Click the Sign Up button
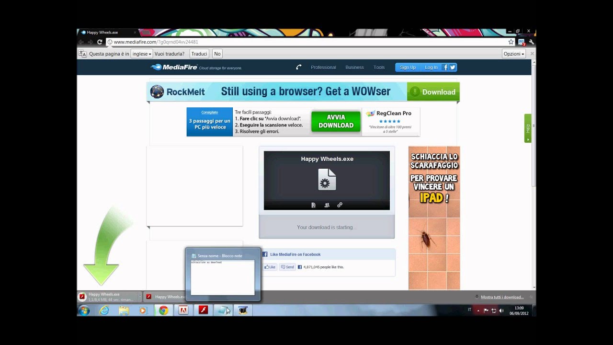 (408, 67)
